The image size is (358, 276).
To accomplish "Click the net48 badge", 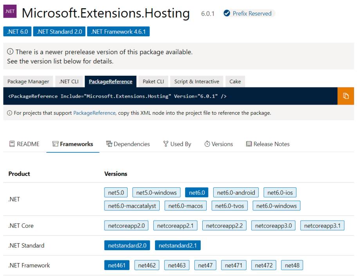I will coord(292,265).
